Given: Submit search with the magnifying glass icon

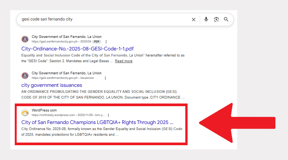Looking at the screenshot, I should 226,19.
